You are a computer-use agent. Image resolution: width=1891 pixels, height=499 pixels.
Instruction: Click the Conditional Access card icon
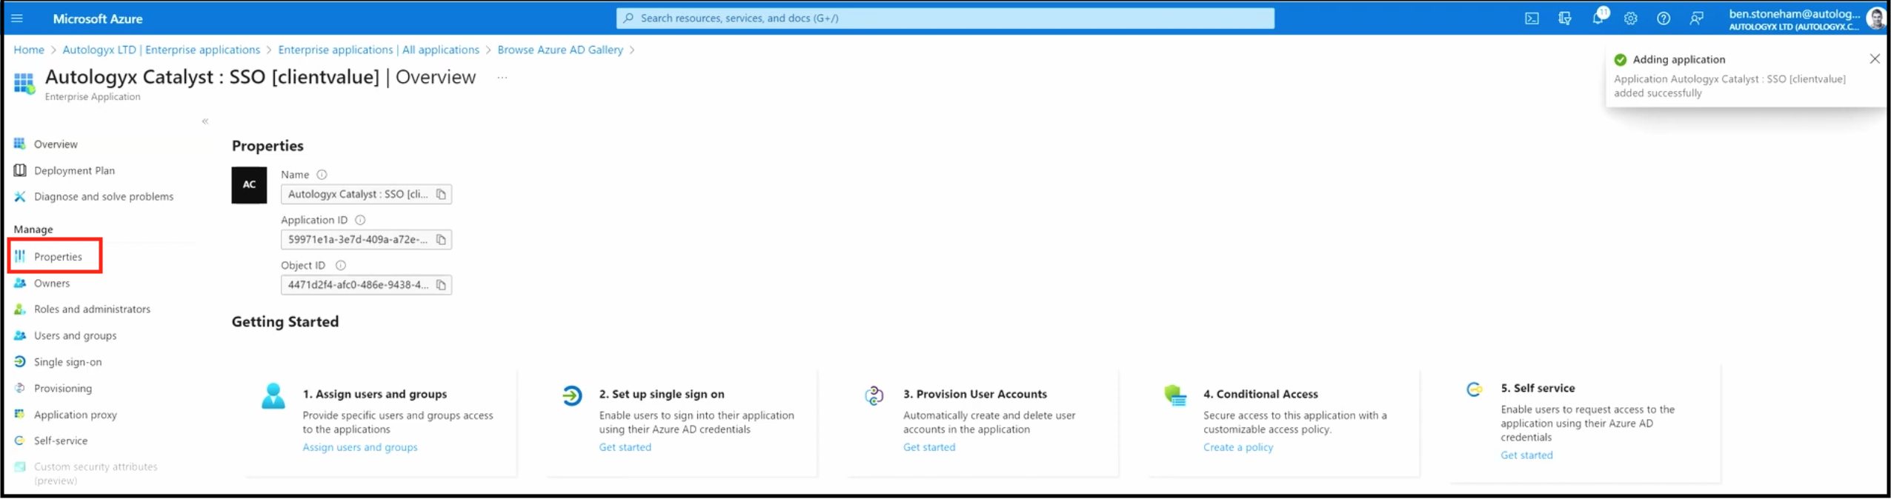coord(1175,395)
